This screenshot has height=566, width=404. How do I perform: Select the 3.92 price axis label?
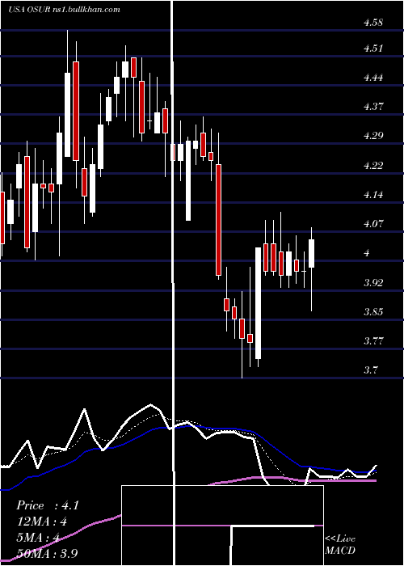[373, 283]
